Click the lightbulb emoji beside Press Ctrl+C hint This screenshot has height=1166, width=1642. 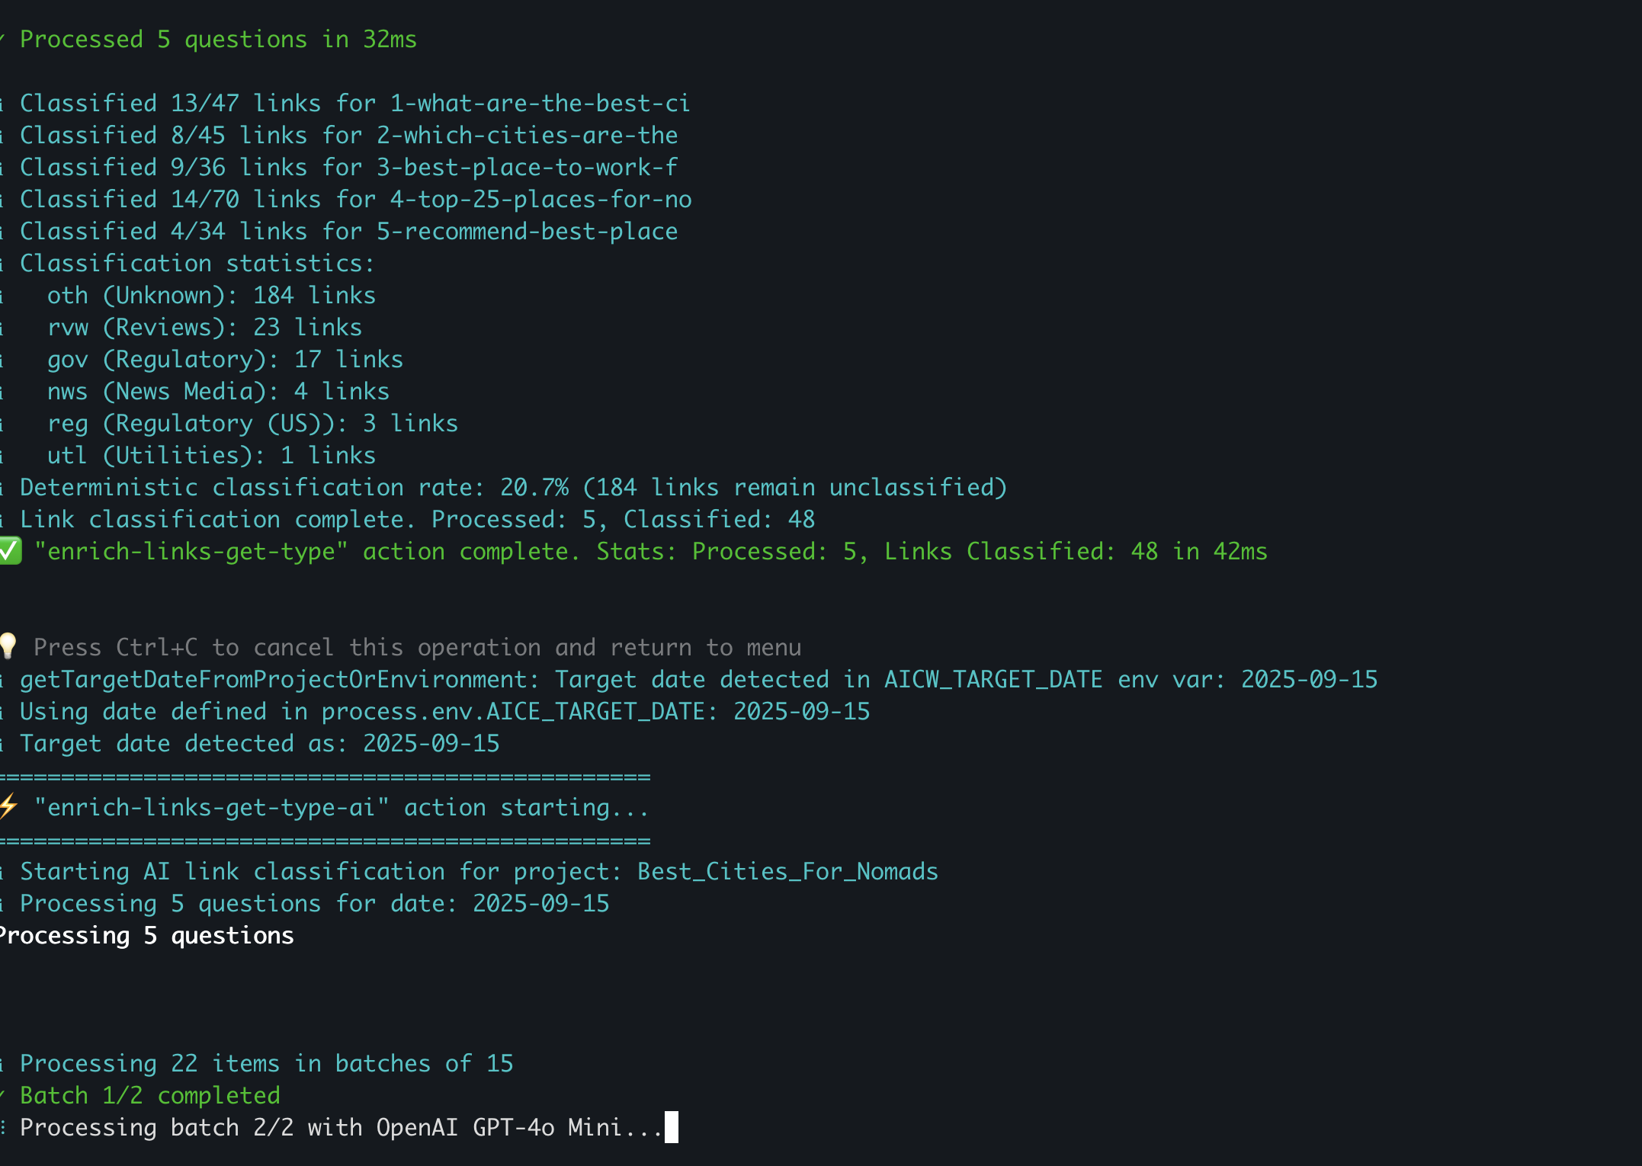click(8, 647)
